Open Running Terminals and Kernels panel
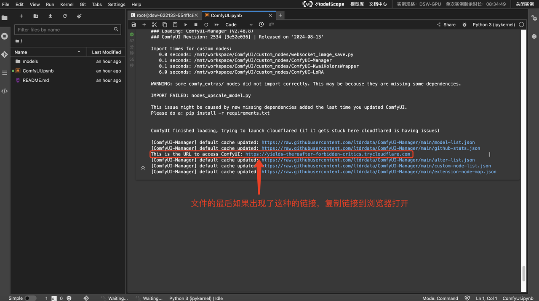The width and height of the screenshot is (539, 301). coord(5,36)
